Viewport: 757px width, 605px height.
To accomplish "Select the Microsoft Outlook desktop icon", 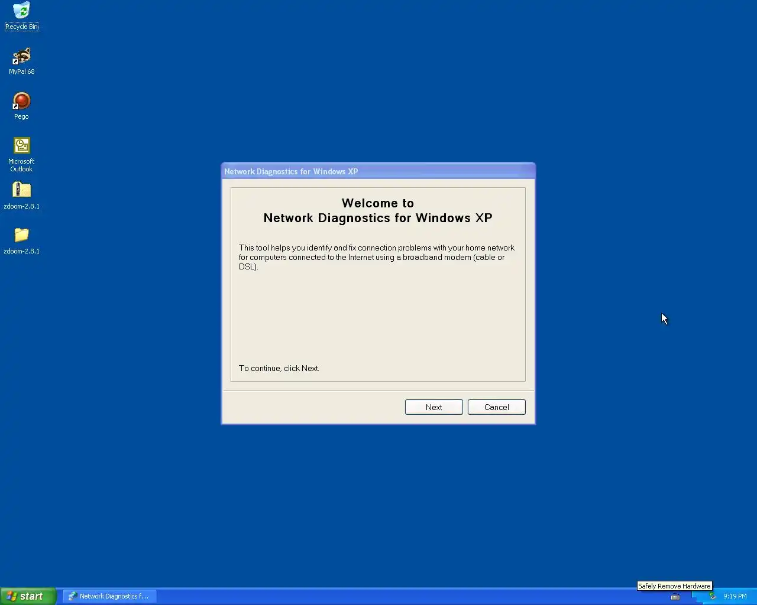I will [21, 154].
